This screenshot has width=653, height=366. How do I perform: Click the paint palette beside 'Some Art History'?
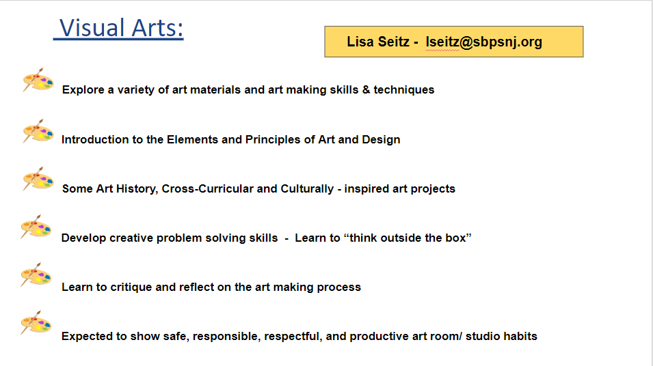coord(38,179)
